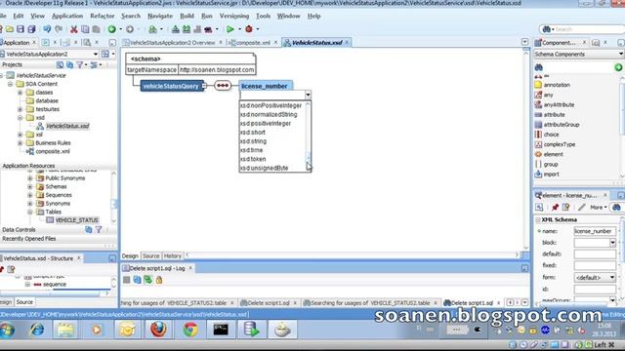Open the type dropdown under license_number

pyautogui.click(x=308, y=95)
